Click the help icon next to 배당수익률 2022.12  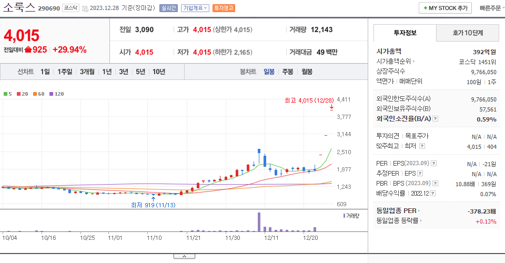433,194
